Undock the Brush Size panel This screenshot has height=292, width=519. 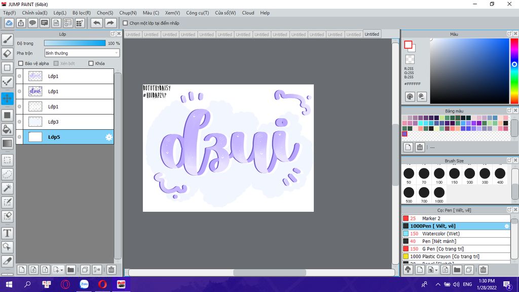click(x=509, y=160)
